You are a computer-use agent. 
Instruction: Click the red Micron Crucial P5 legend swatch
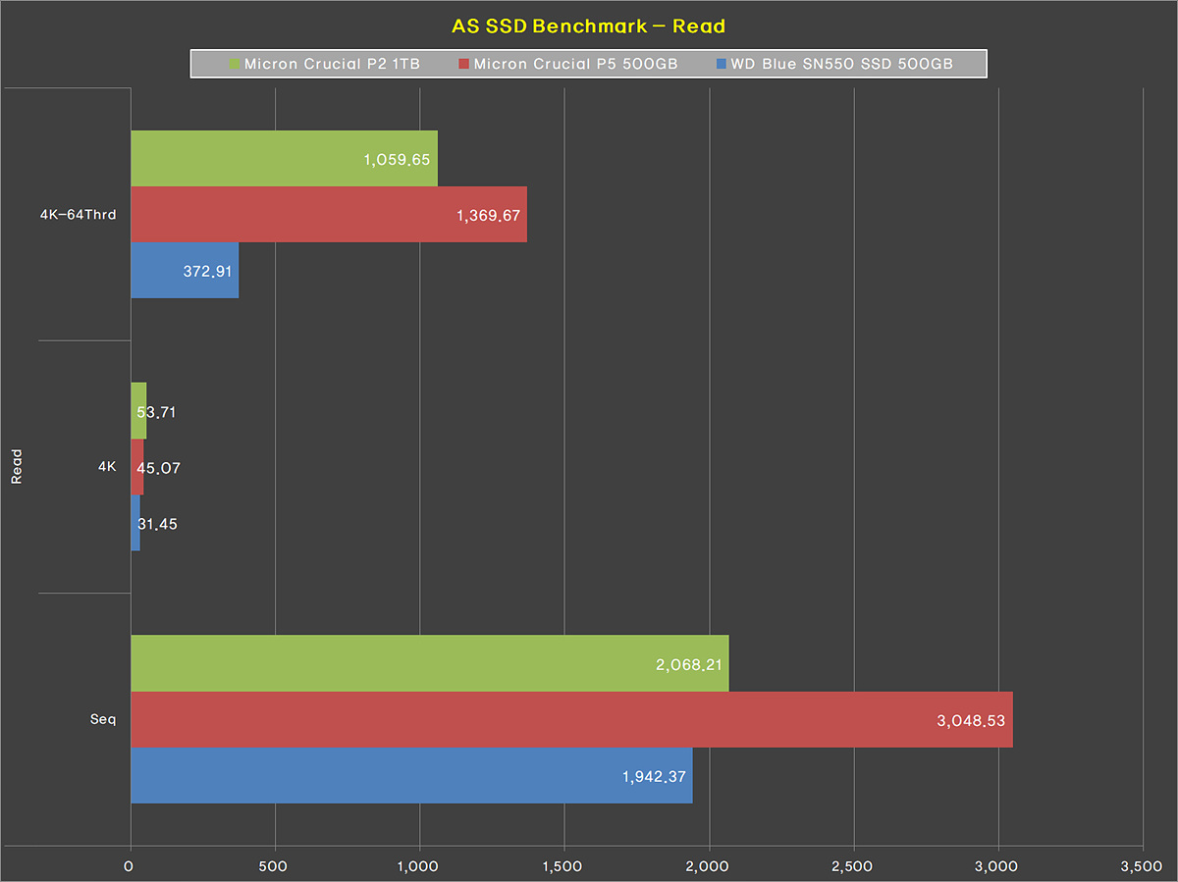click(463, 65)
